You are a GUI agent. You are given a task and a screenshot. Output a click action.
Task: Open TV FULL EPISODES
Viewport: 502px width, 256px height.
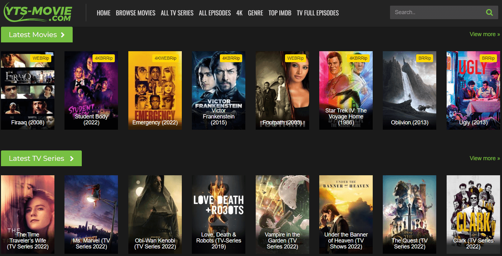(x=318, y=13)
